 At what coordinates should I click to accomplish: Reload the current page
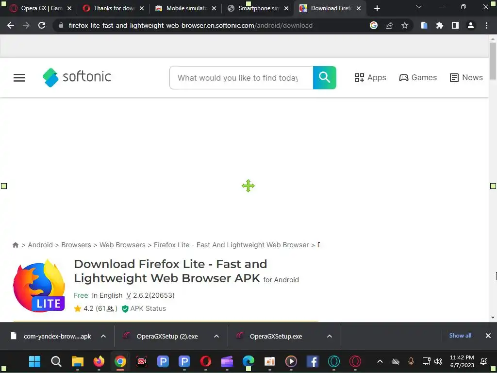[x=42, y=25]
